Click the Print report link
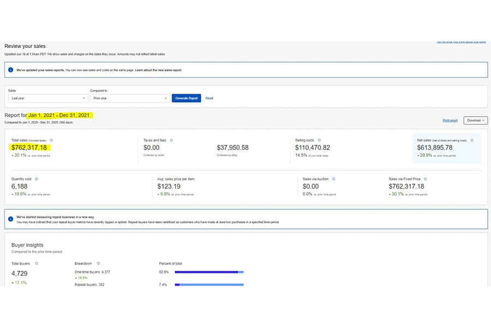Image resolution: width=491 pixels, height=327 pixels. (450, 120)
